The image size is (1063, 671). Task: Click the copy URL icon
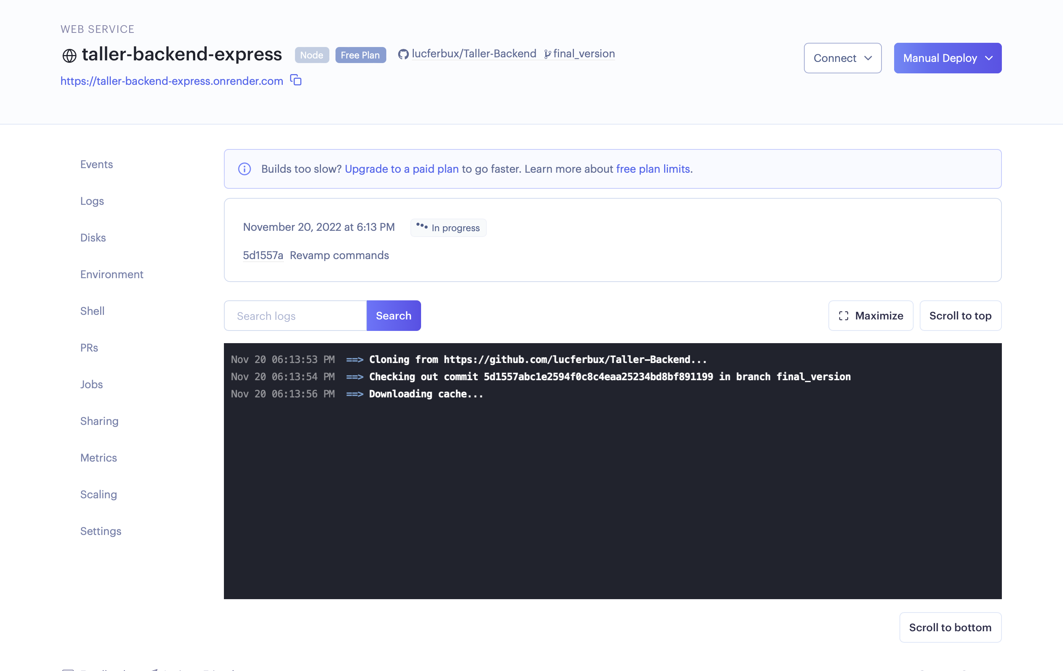(296, 80)
